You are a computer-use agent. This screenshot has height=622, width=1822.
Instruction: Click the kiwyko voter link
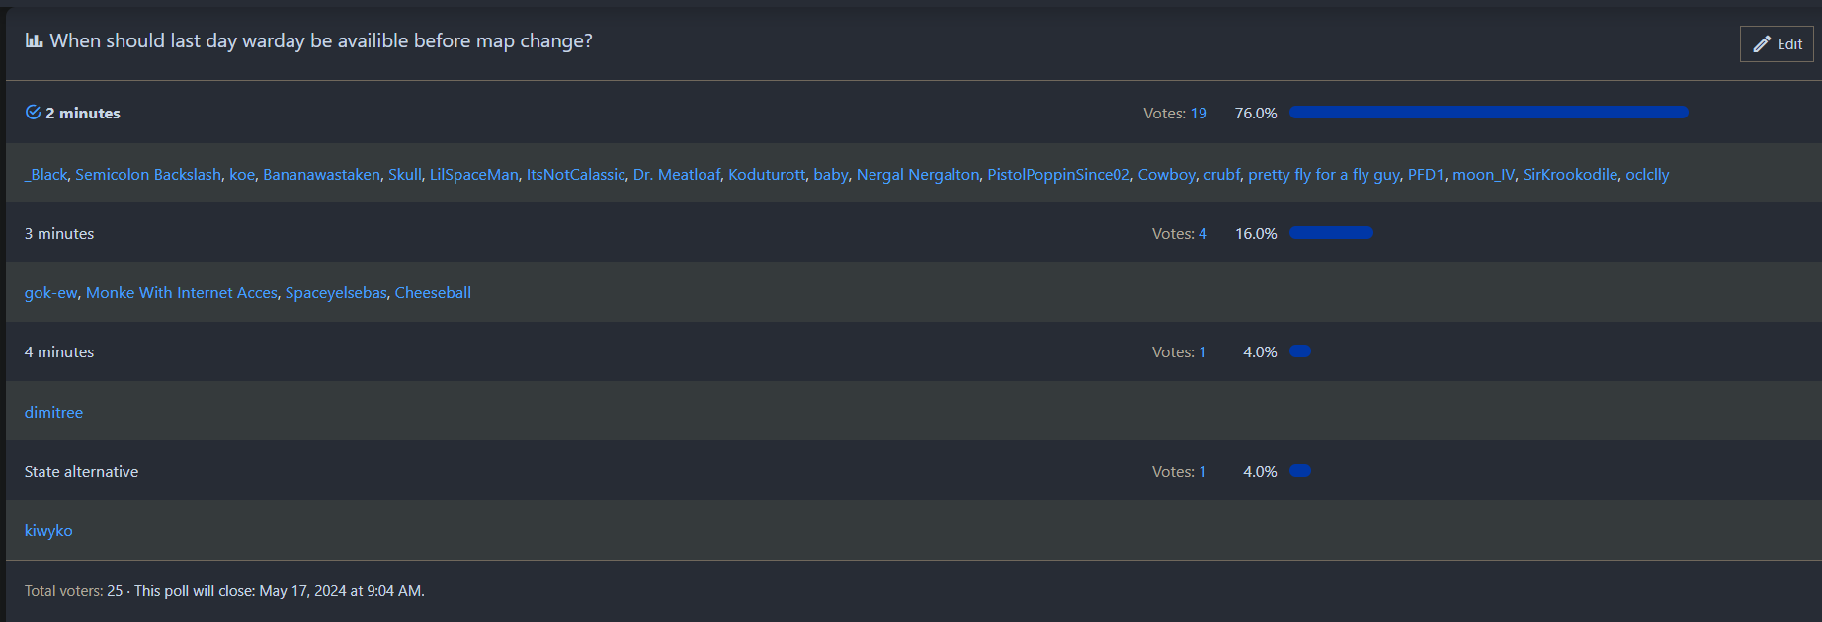[48, 531]
